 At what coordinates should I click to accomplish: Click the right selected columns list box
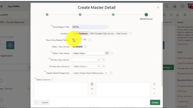click(123, 90)
